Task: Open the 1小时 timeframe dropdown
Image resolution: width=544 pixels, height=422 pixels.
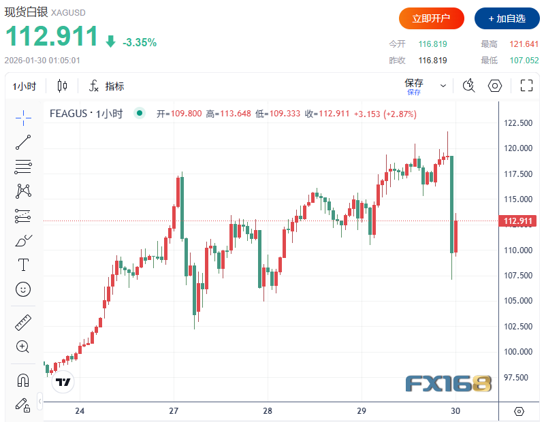Action: [x=25, y=86]
